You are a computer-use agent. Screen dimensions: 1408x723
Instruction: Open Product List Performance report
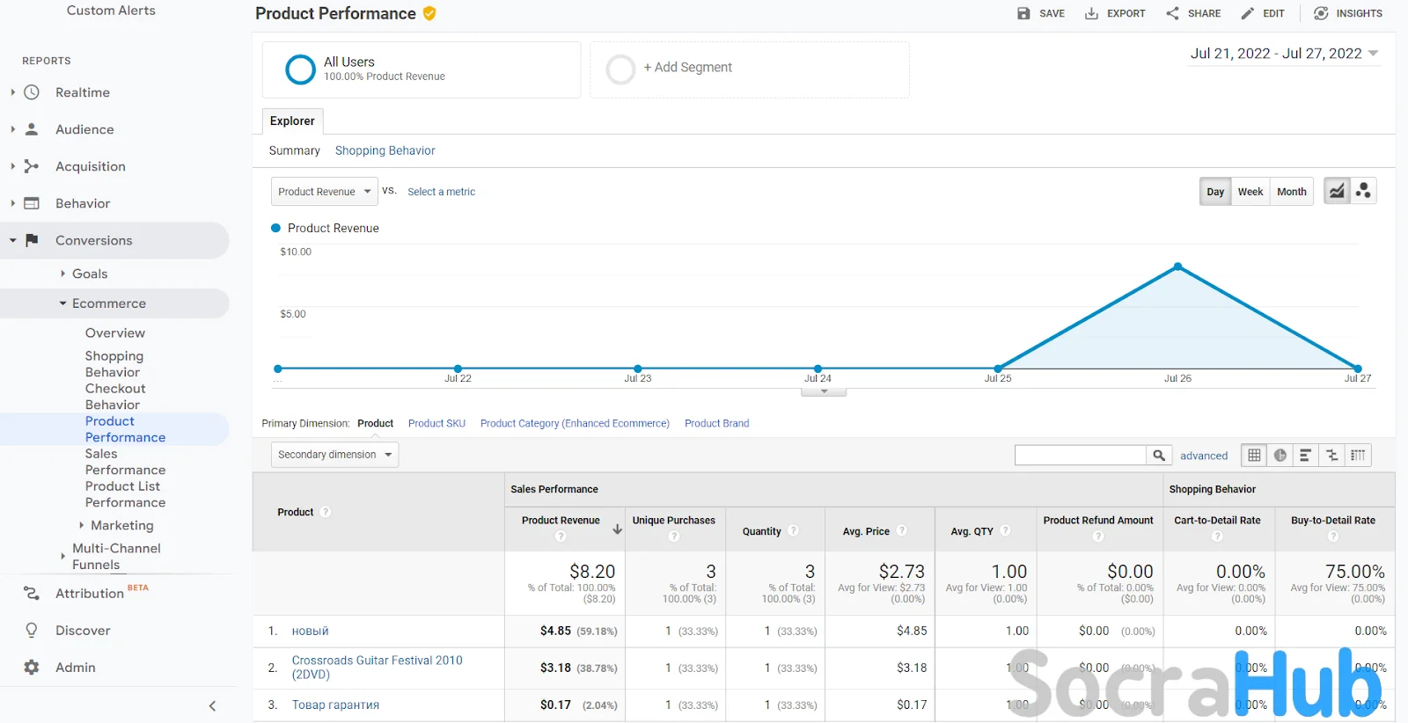pos(125,494)
